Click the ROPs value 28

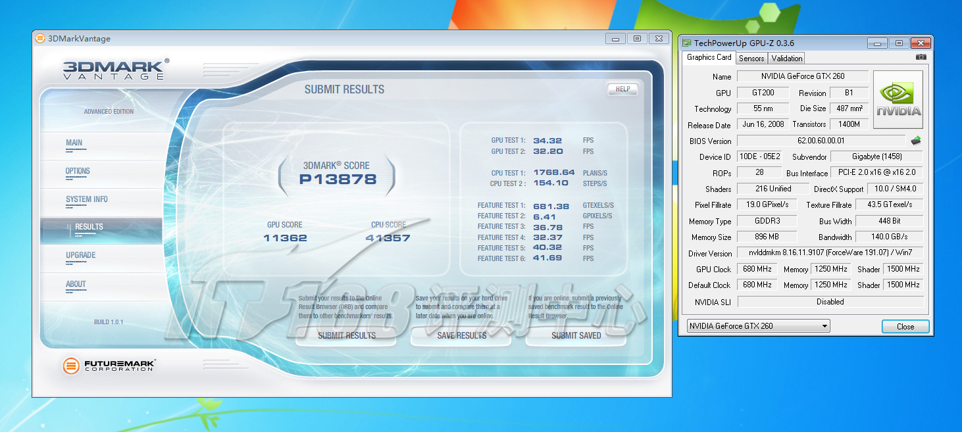pos(759,172)
